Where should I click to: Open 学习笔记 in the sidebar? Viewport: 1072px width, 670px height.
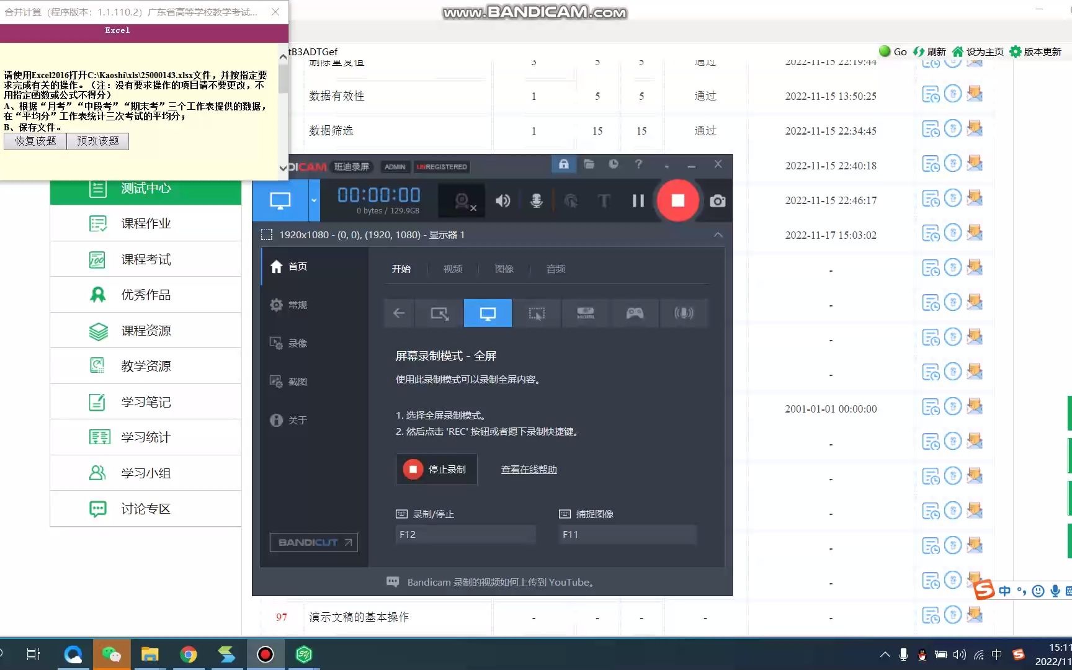pos(146,402)
